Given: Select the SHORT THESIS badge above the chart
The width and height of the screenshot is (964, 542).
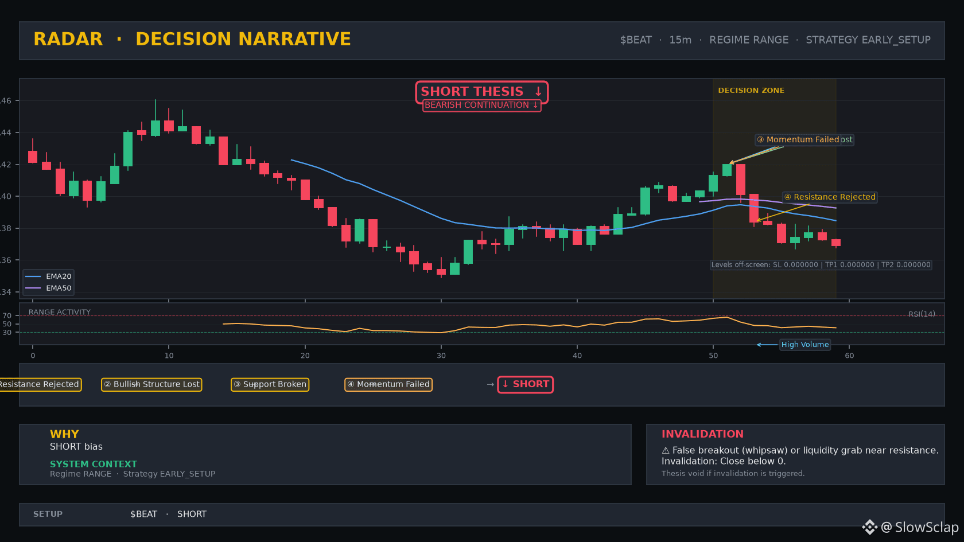Looking at the screenshot, I should click(482, 92).
